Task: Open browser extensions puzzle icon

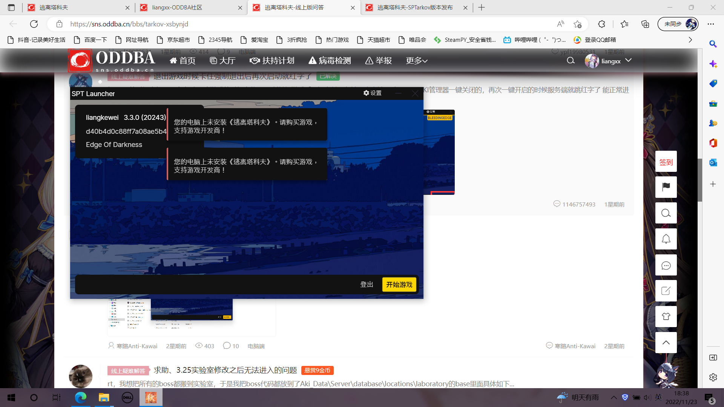Action: pos(601,24)
